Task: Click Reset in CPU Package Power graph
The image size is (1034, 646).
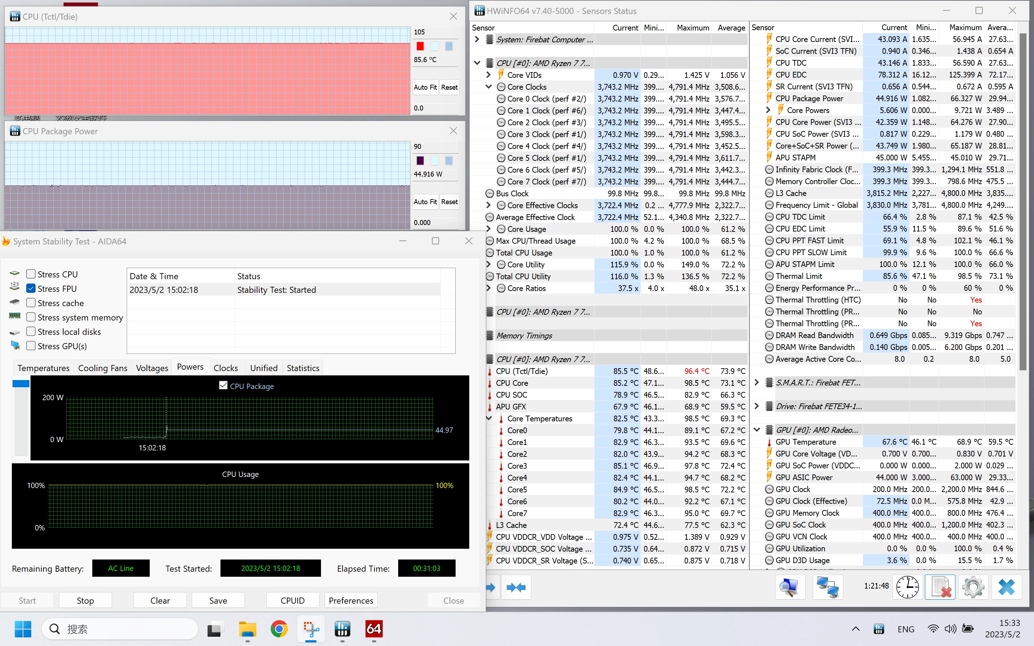Action: tap(449, 202)
